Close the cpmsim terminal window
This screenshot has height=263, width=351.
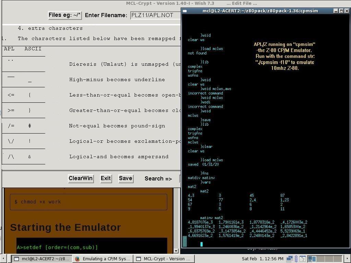pos(347,11)
